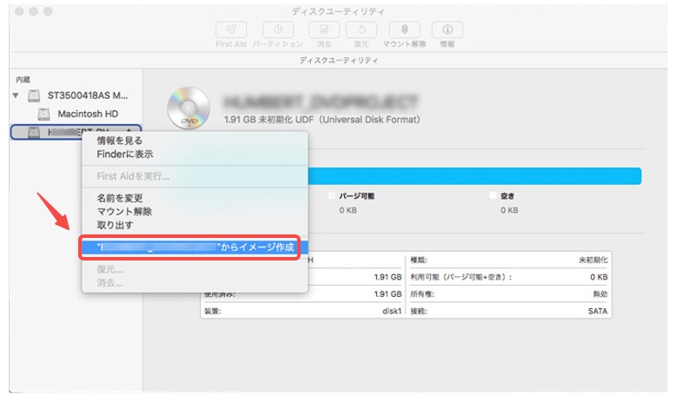Click the パージ可能 legend swatch

click(x=331, y=196)
